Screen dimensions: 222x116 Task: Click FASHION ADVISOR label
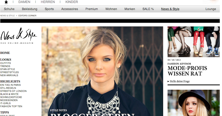pos(179,64)
